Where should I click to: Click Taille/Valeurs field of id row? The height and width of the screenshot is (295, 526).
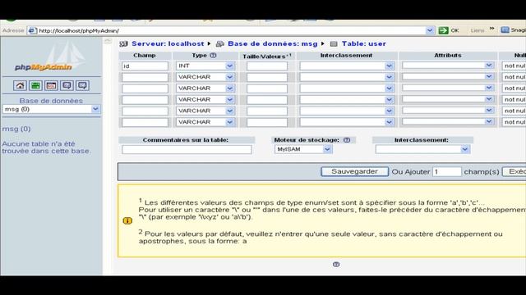pos(267,66)
